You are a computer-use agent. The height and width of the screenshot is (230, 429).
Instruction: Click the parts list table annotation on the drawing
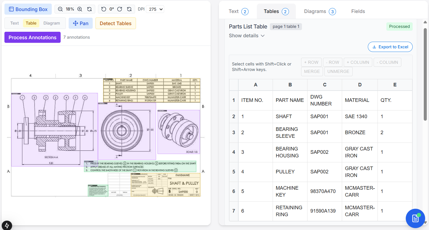[x=152, y=90]
